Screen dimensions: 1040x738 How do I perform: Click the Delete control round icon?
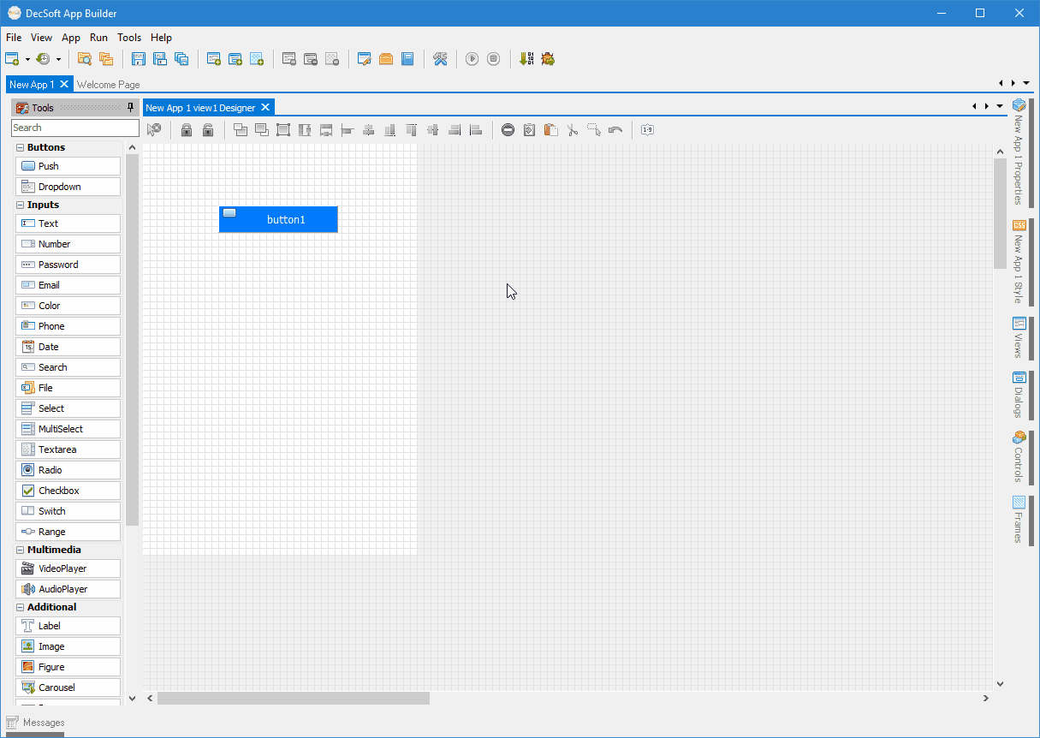[x=508, y=130]
